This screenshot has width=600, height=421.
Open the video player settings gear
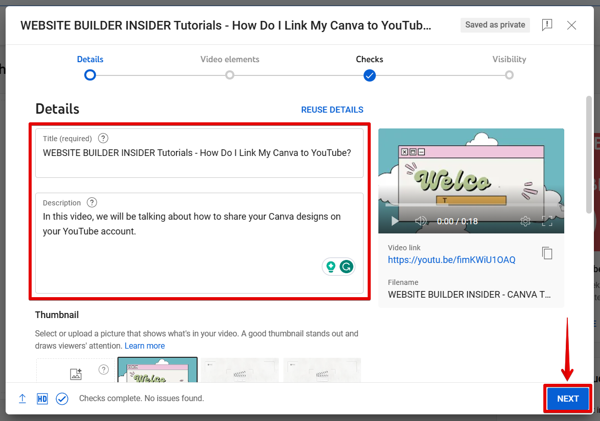[x=525, y=221]
